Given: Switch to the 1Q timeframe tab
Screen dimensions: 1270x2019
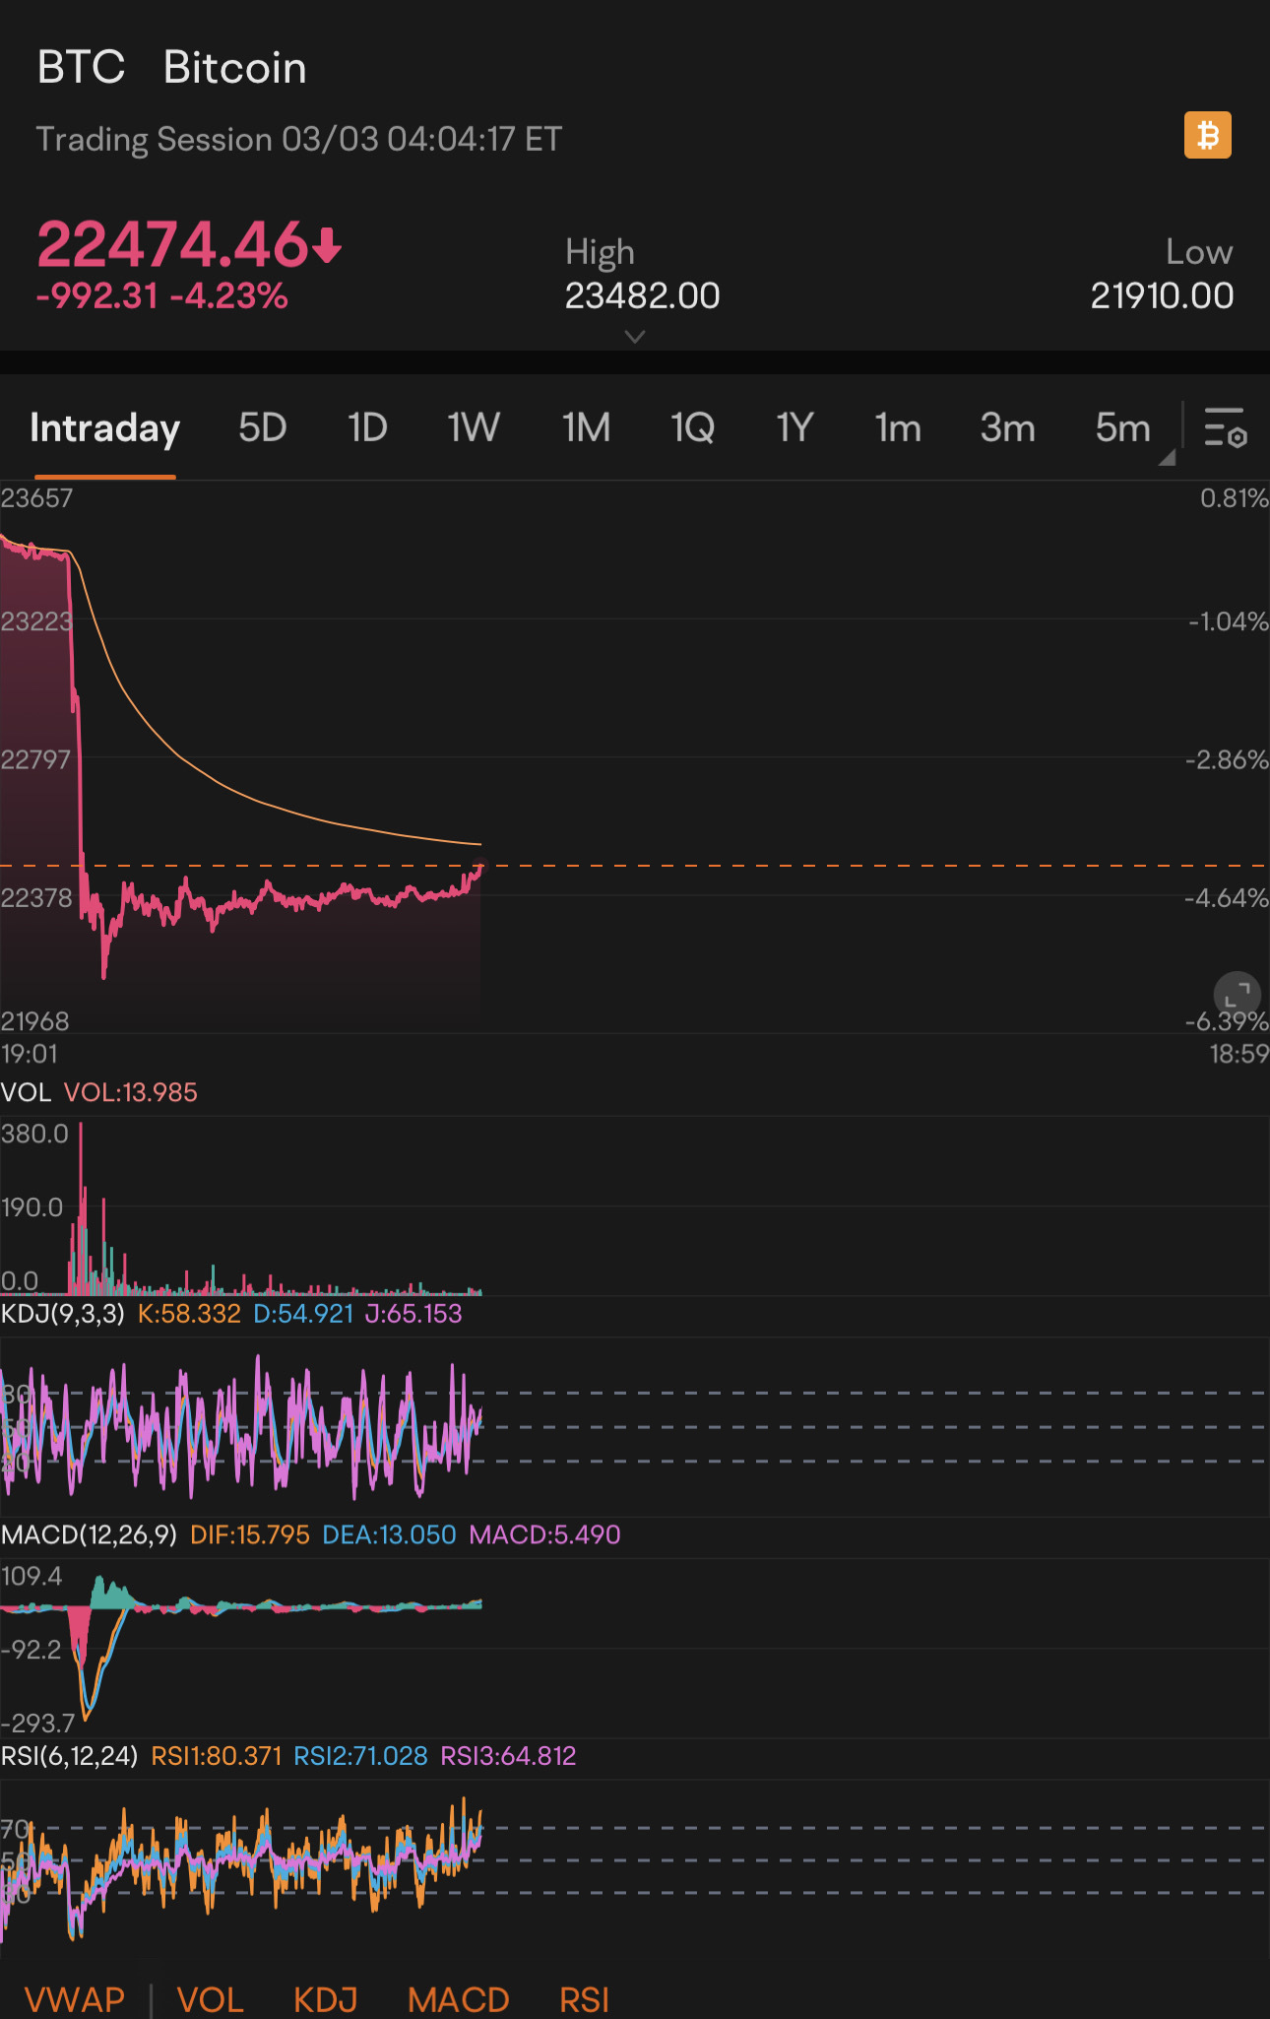Looking at the screenshot, I should 692,428.
